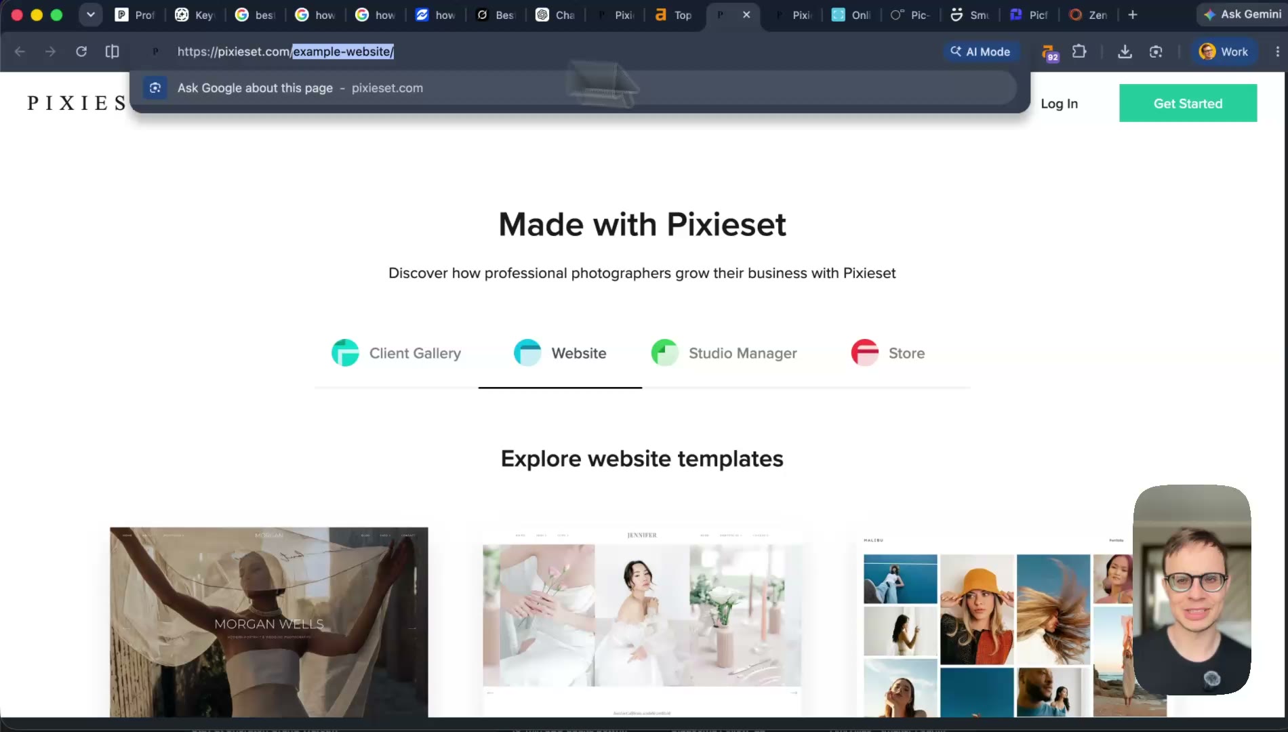Click the 'Explore website templates' heading
This screenshot has height=732, width=1288.
click(x=642, y=459)
